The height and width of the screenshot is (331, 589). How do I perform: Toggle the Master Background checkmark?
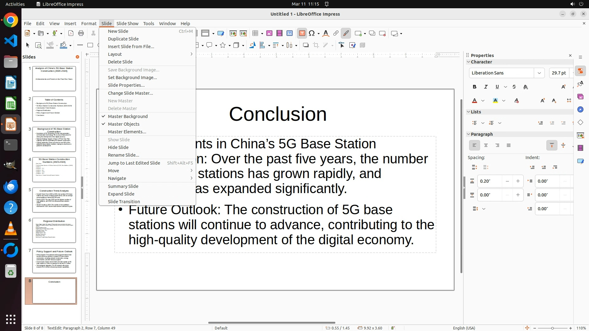pos(128,116)
